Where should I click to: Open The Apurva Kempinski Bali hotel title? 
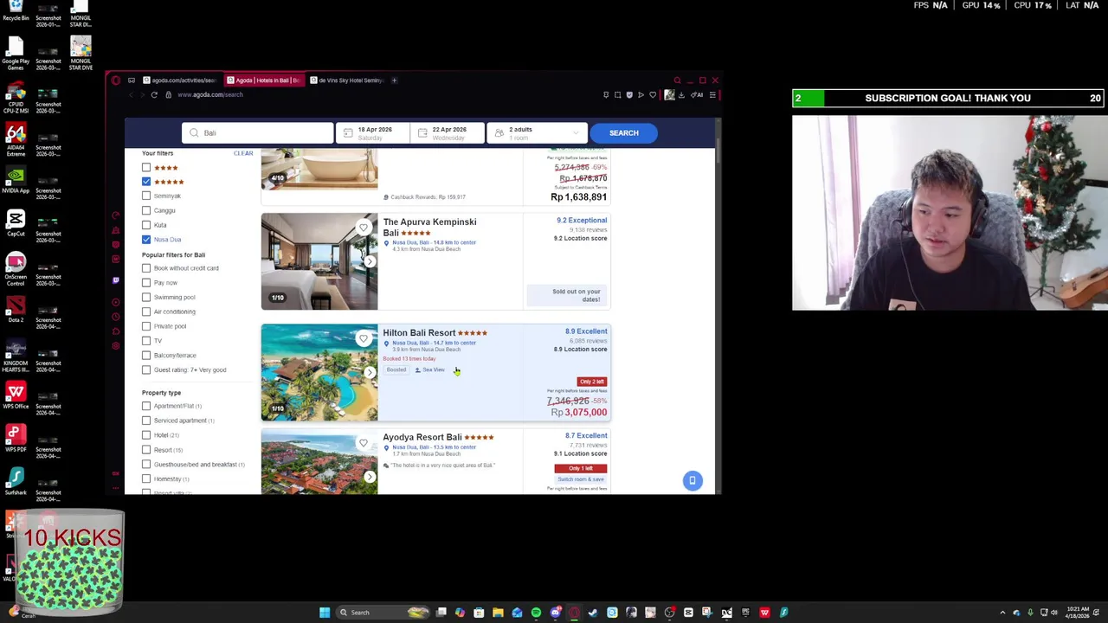(429, 227)
